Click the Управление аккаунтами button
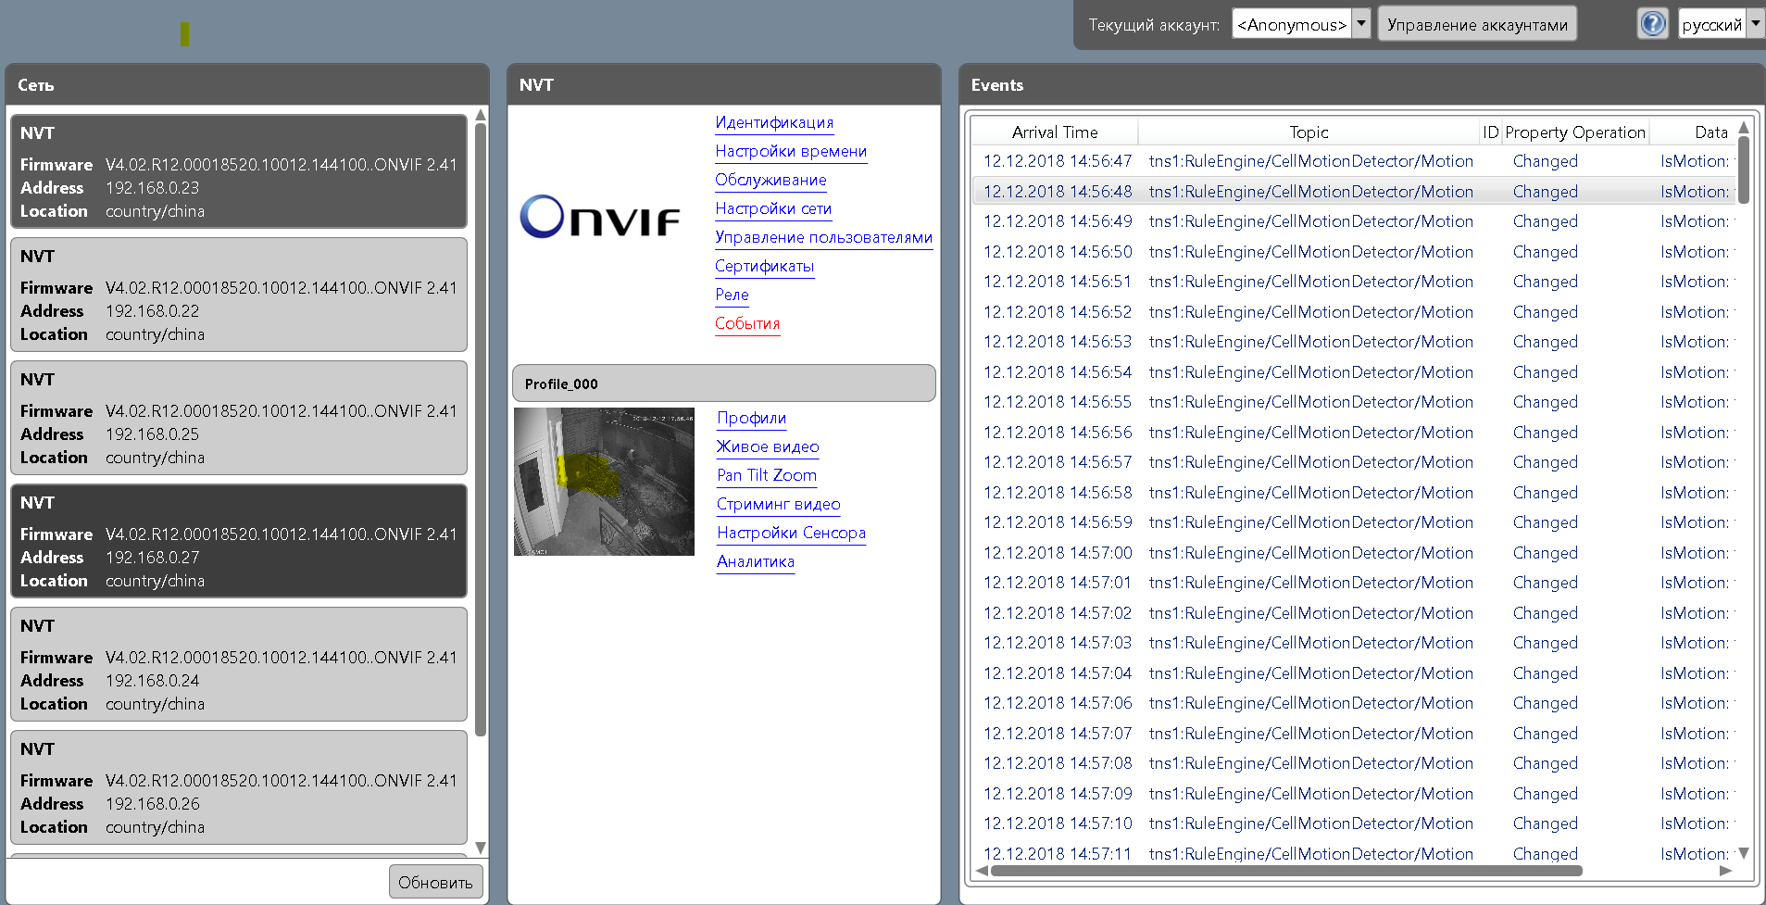This screenshot has height=905, width=1766. (1476, 24)
